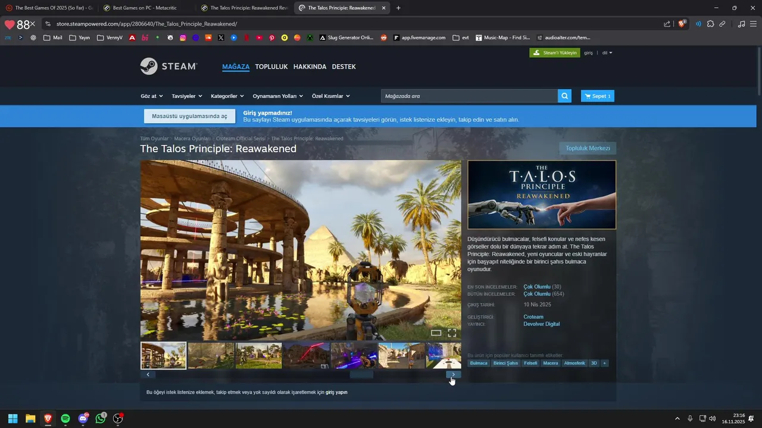Image resolution: width=762 pixels, height=428 pixels.
Task: Open the dil language dropdown
Action: pos(607,52)
